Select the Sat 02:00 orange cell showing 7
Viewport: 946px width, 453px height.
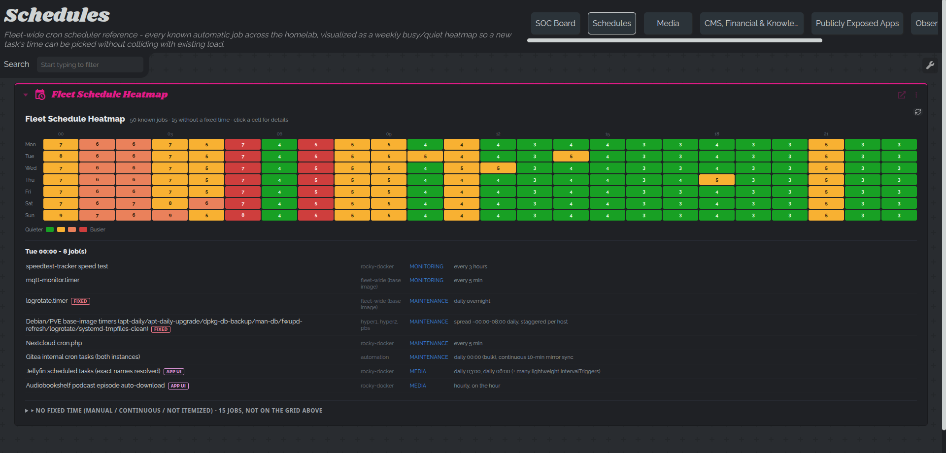pos(134,203)
